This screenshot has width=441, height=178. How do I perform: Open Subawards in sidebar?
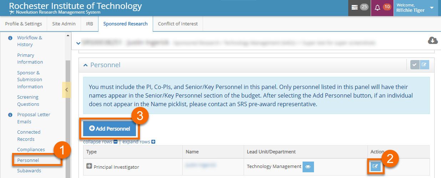tap(29, 170)
